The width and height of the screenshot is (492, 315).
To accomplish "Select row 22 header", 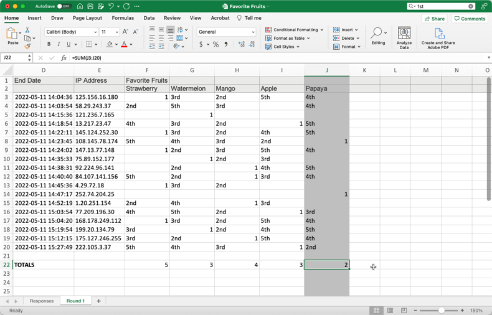I will [x=6, y=265].
